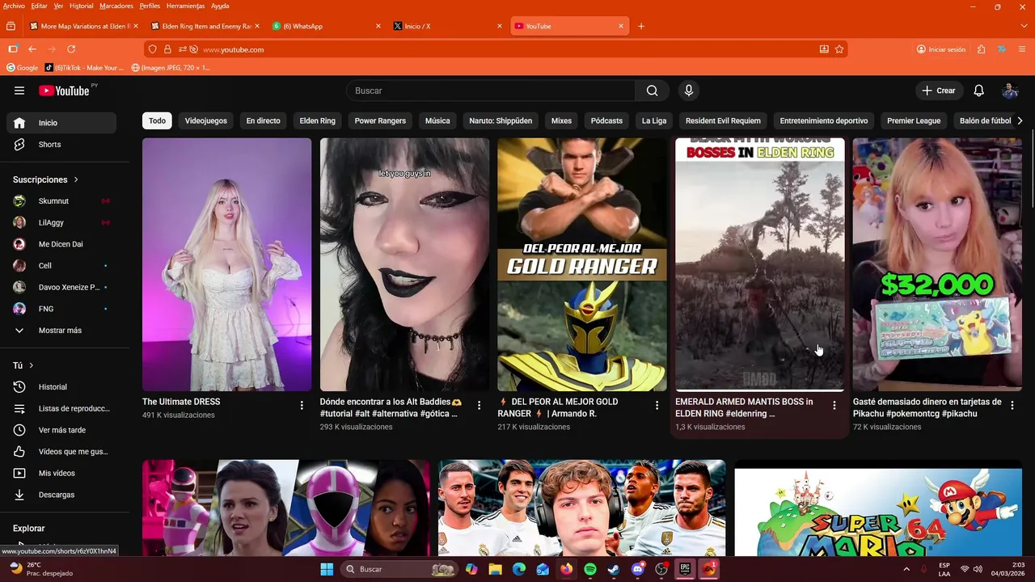1035x582 pixels.
Task: Click the YouTube logo
Action: tap(64, 91)
